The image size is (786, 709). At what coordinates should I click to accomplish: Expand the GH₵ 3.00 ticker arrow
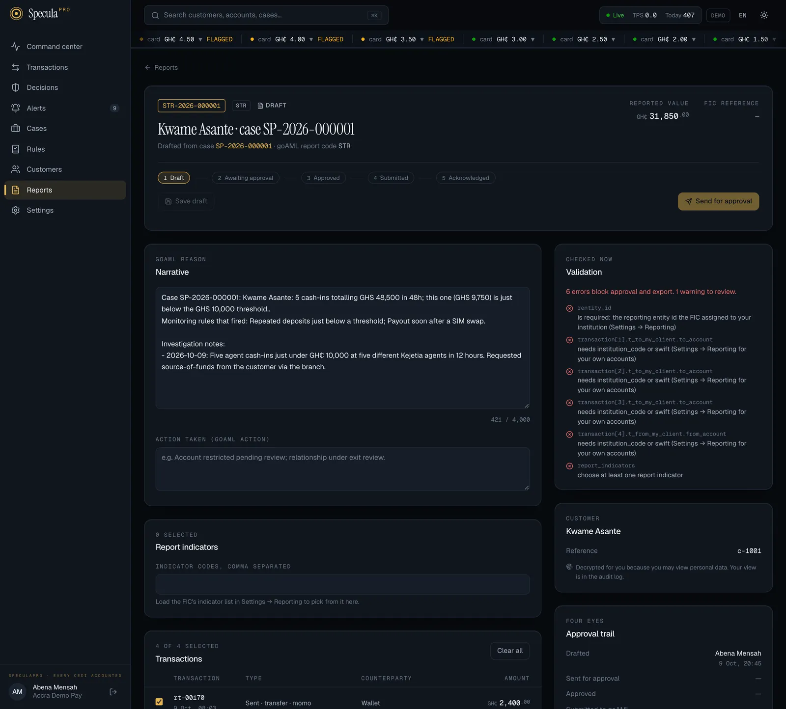(x=533, y=39)
